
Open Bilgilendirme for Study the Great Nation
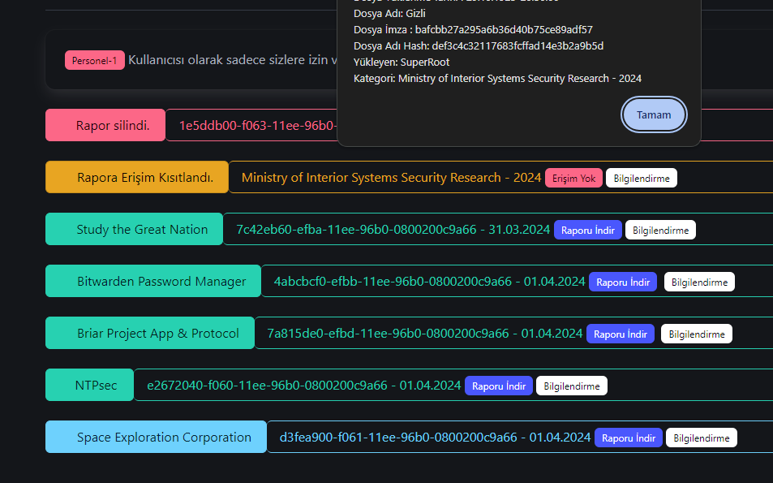pyautogui.click(x=660, y=230)
